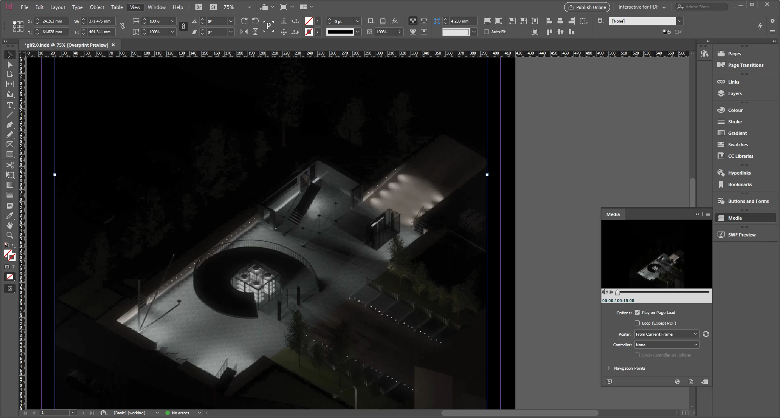
Task: Select the Type tool
Action: [x=10, y=105]
